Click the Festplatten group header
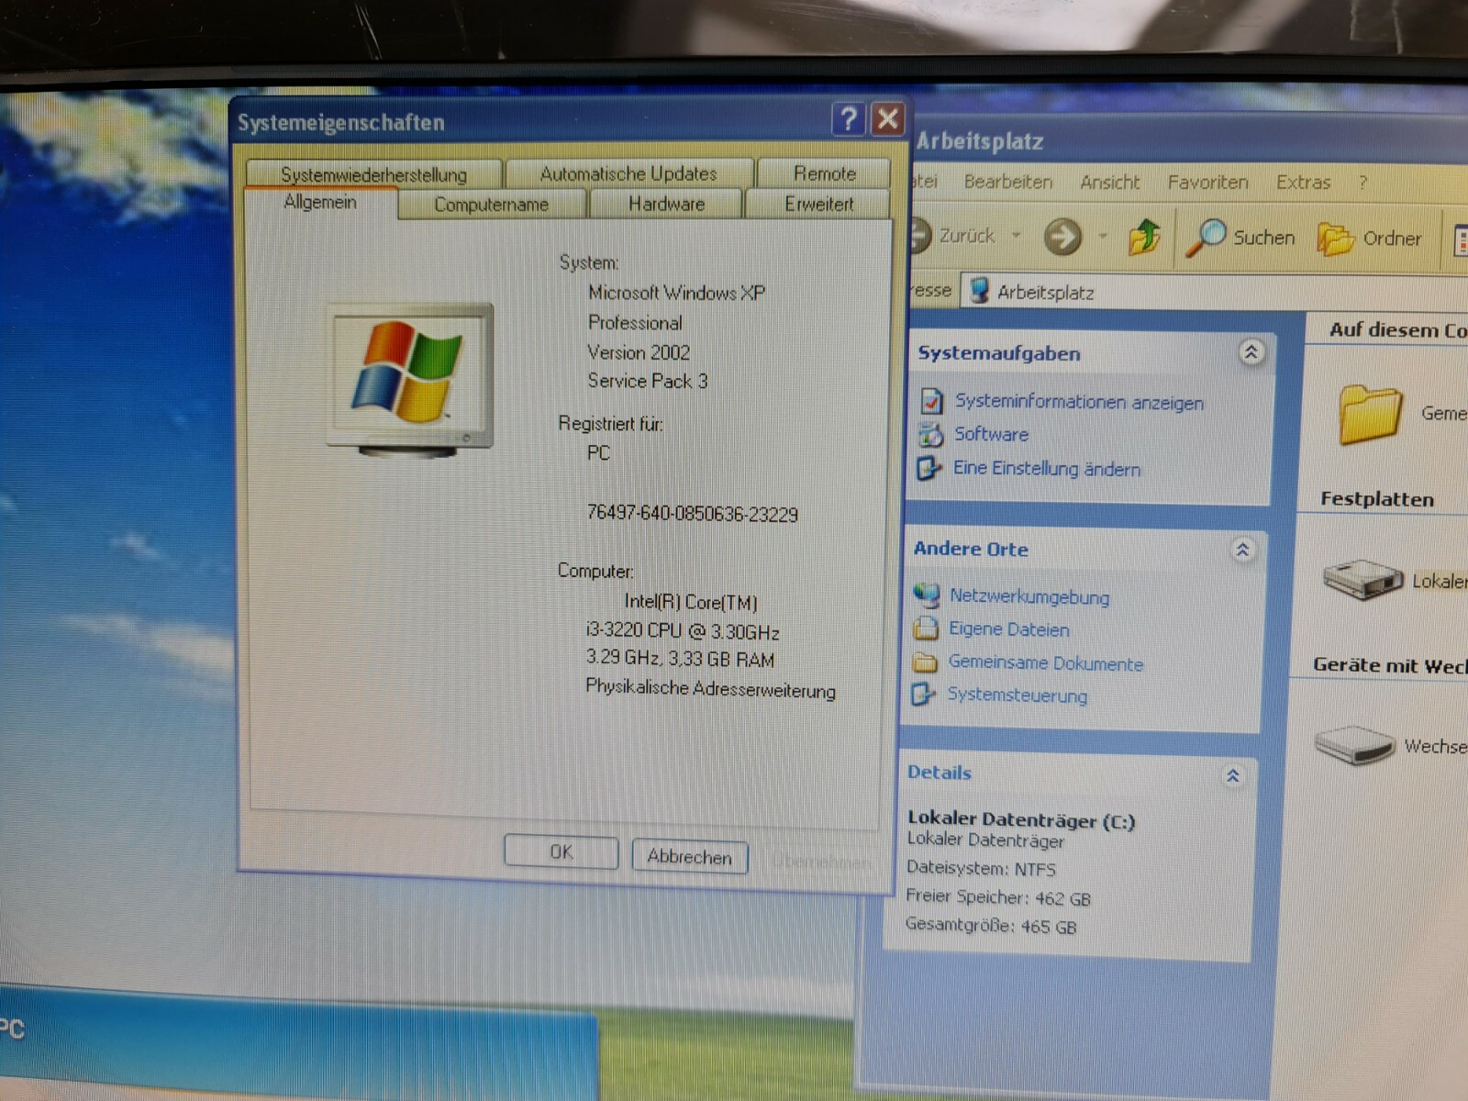1468x1101 pixels. pyautogui.click(x=1376, y=499)
